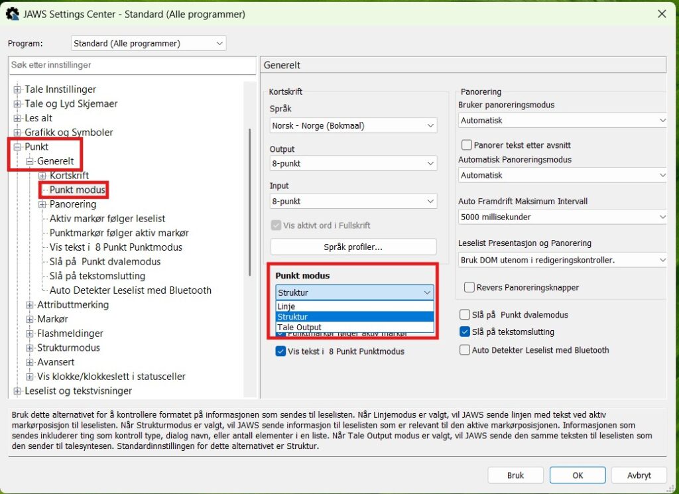Collapse the Punkt tree node
Image resolution: width=679 pixels, height=494 pixels.
click(17, 147)
